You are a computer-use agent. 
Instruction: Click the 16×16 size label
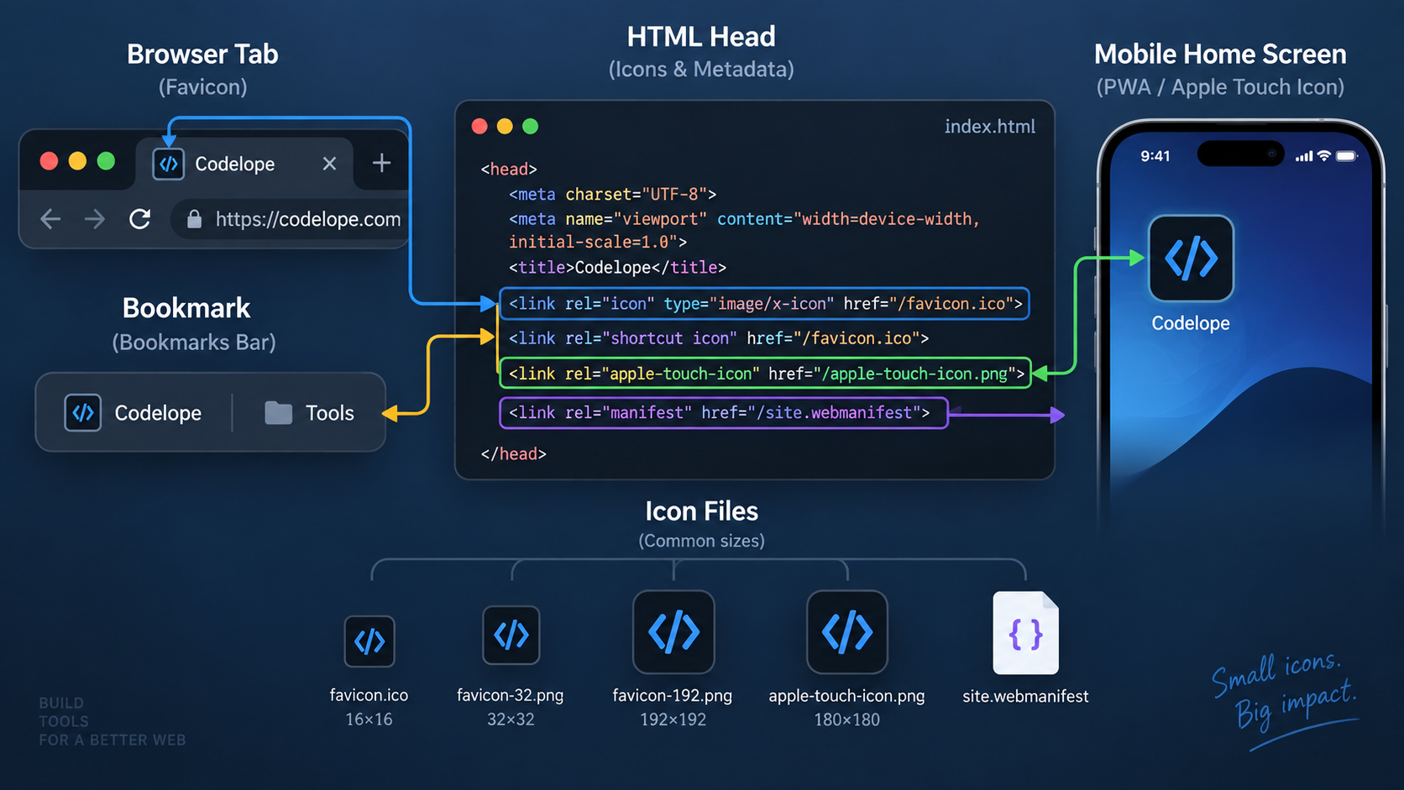coord(369,719)
